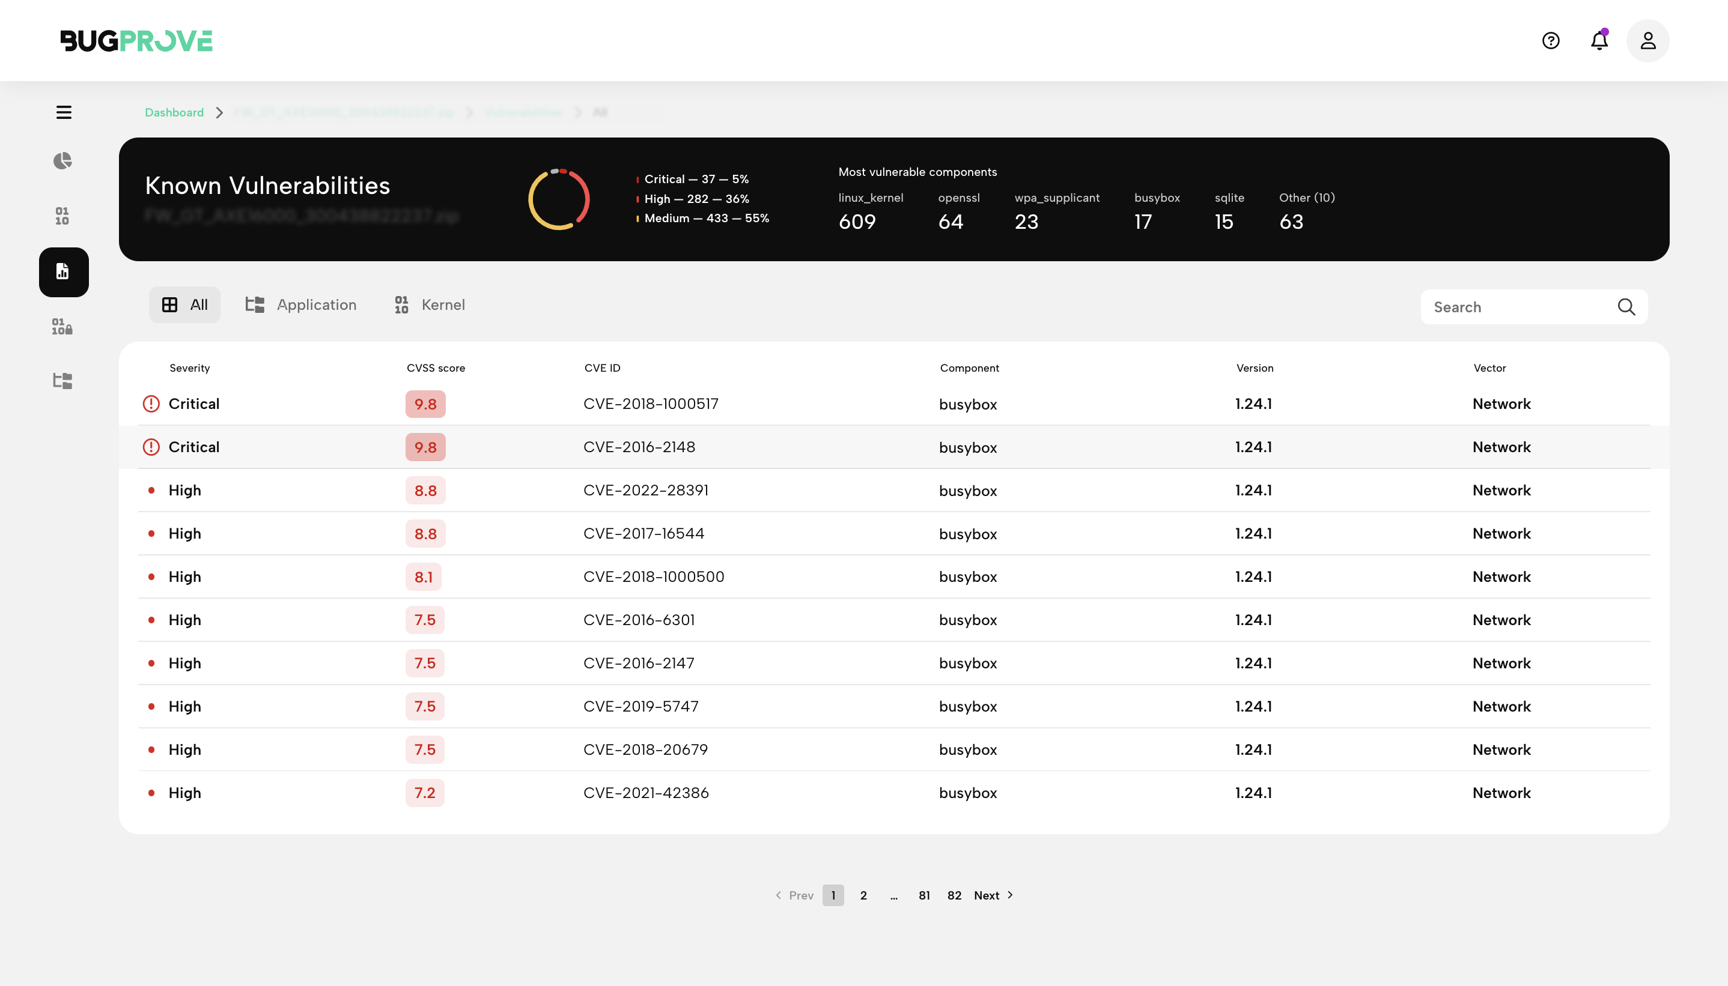Select the All vulnerabilities tab
The image size is (1728, 986).
184,304
